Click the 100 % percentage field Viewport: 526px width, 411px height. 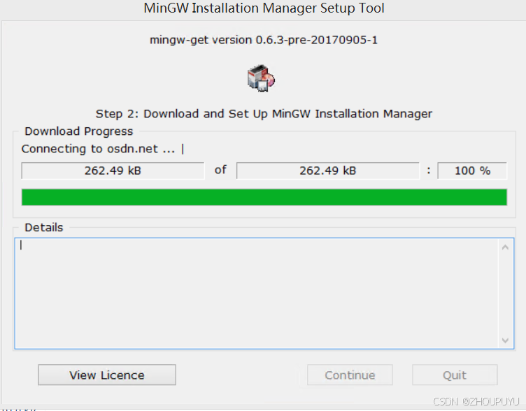point(472,171)
